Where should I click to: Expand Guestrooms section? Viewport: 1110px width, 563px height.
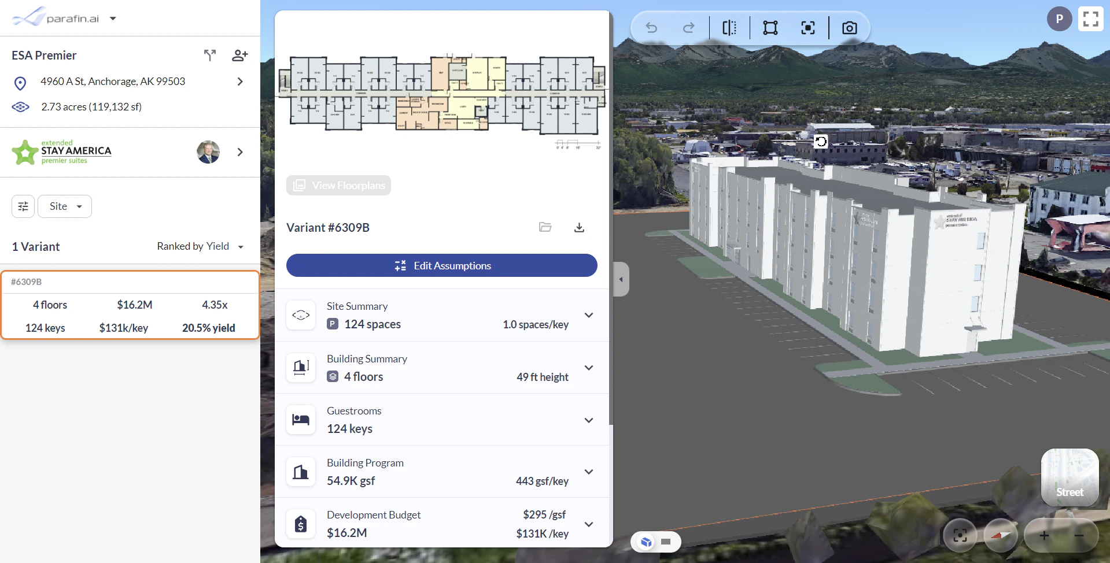[589, 420]
